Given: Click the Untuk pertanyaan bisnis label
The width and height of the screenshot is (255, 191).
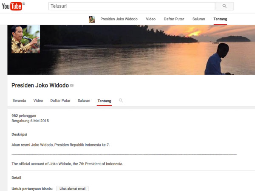Looking at the screenshot, I should coord(32,189).
